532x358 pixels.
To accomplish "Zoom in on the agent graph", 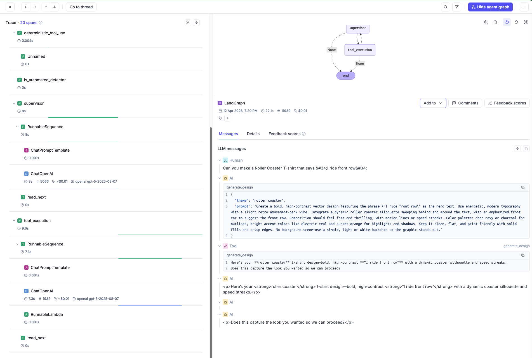I will pyautogui.click(x=486, y=22).
